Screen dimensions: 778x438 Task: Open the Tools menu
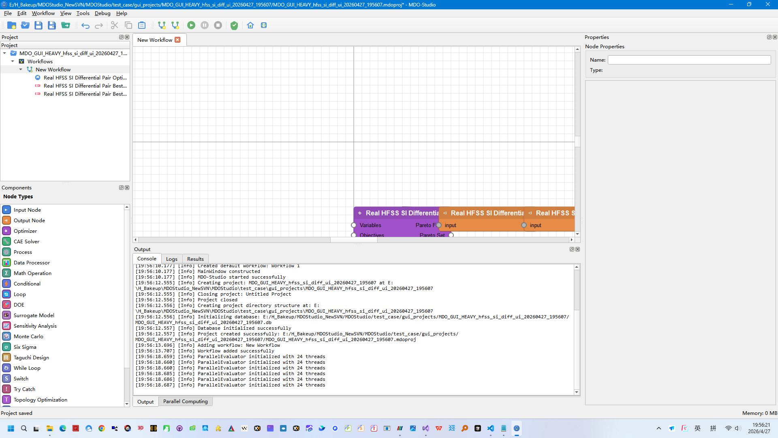point(83,13)
